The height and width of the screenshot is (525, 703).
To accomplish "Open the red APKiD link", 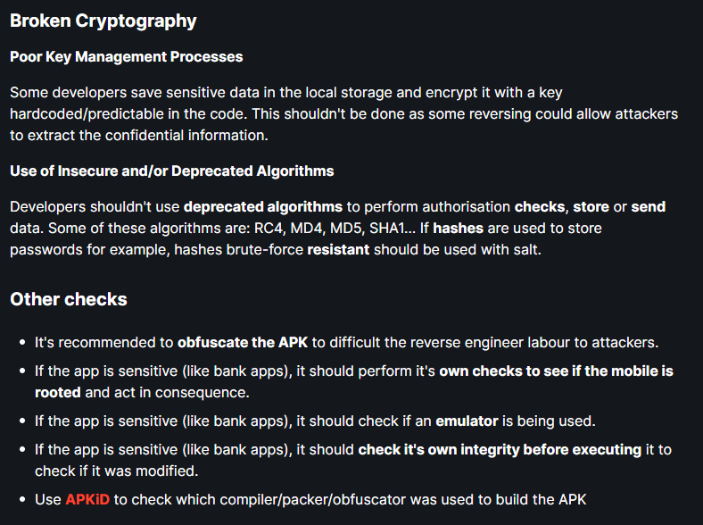I will 87,499.
